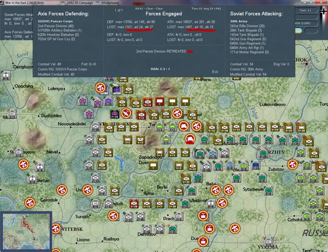Screen dimensions: 328x252
Task: Click the Odds 2.3 : 1 text
Action: point(160,69)
